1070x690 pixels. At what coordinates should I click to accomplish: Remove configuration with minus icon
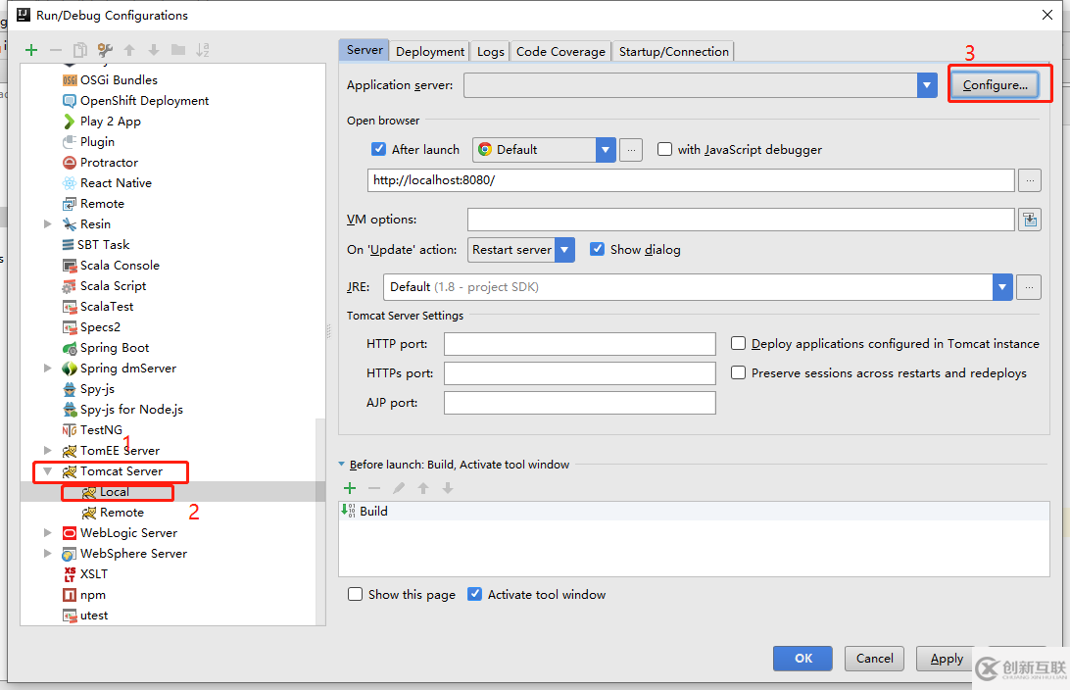[56, 50]
